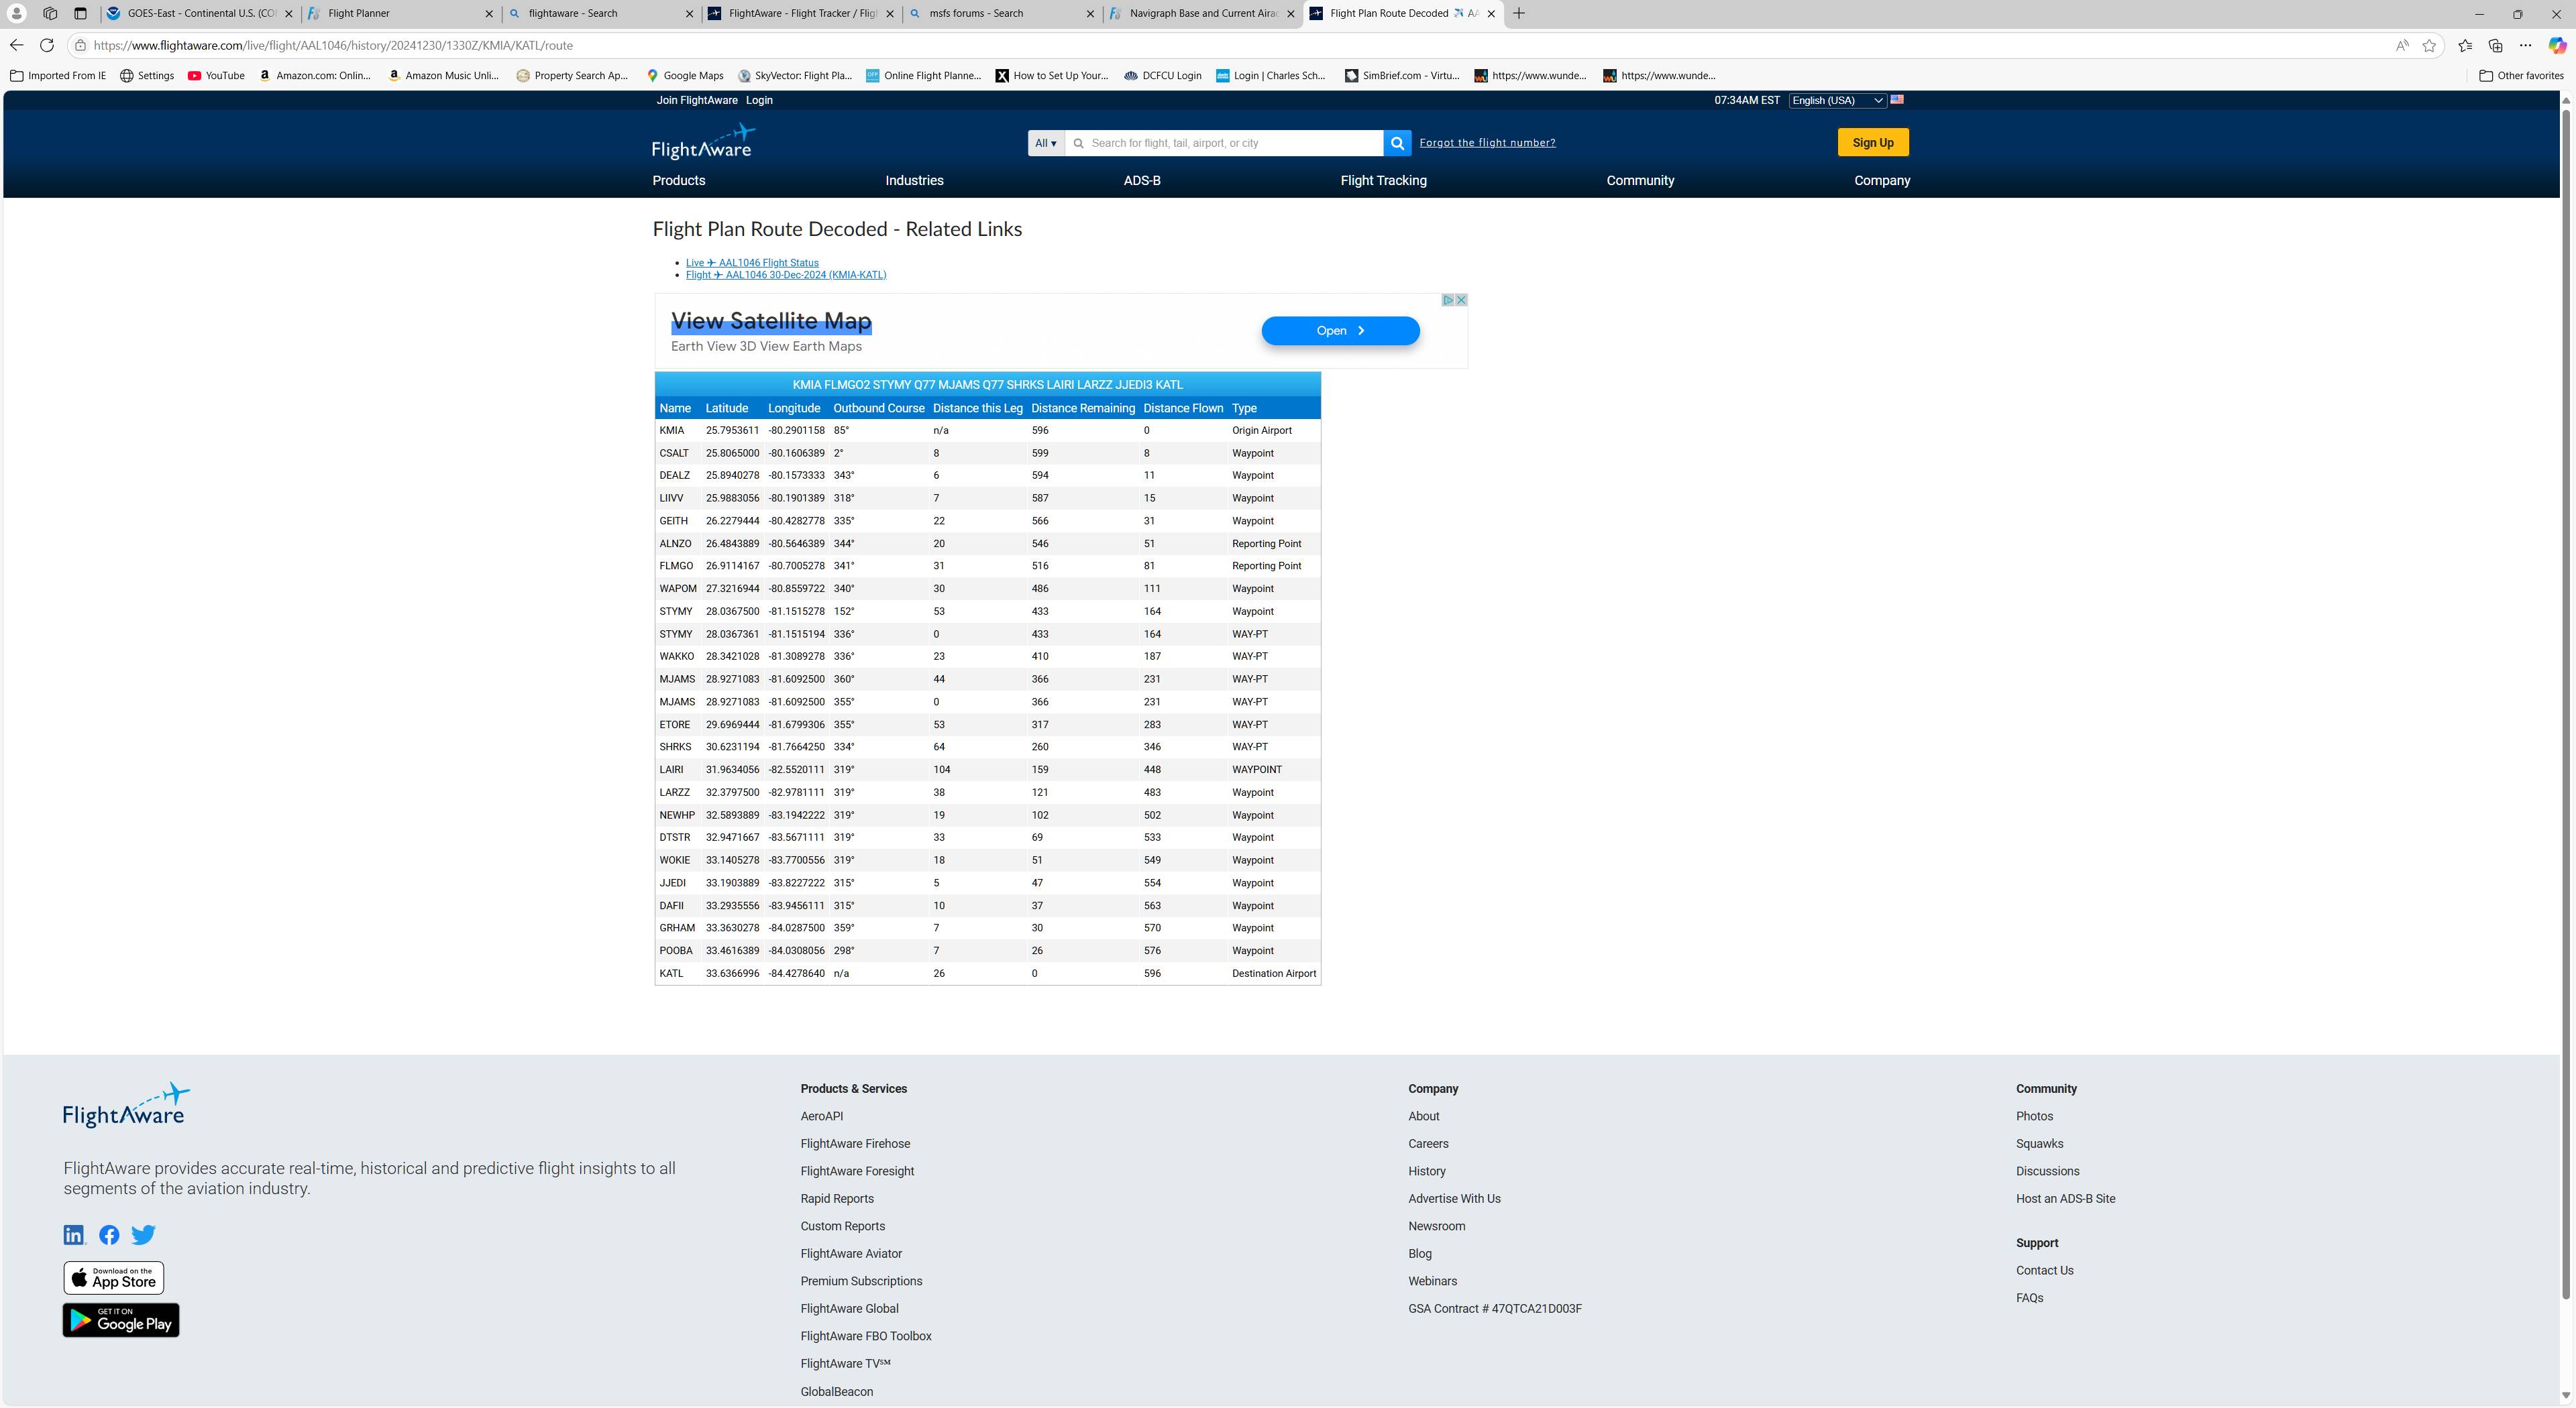The height and width of the screenshot is (1408, 2576).
Task: Open the YouTube bookmark
Action: (x=216, y=75)
